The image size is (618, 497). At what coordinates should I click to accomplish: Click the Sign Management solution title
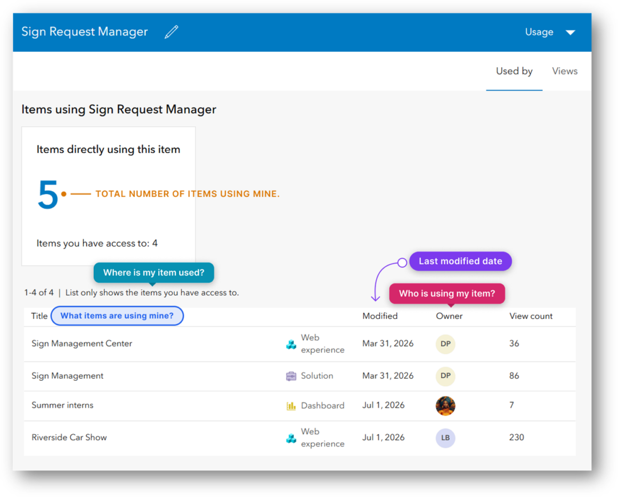[x=68, y=376]
